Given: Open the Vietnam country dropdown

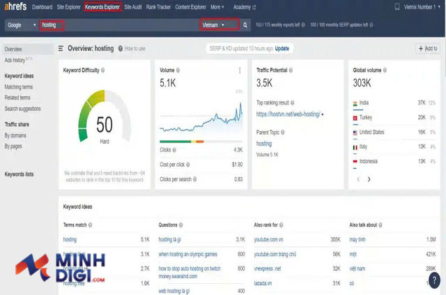Looking at the screenshot, I should 219,25.
